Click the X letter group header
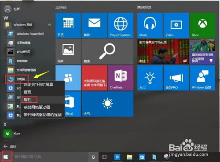 pyautogui.click(x=5, y=124)
